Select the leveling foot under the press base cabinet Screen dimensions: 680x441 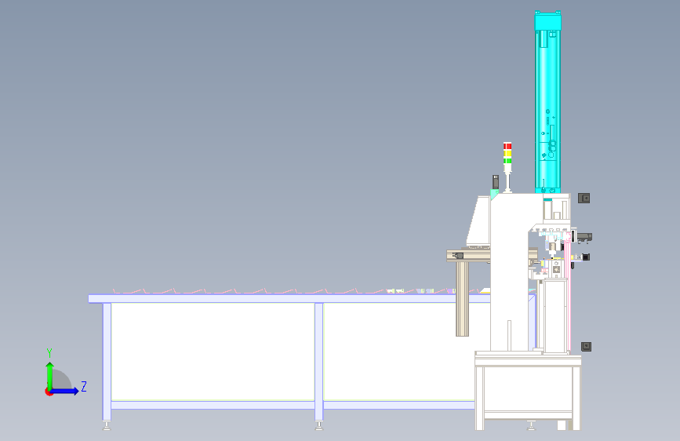pos(530,426)
